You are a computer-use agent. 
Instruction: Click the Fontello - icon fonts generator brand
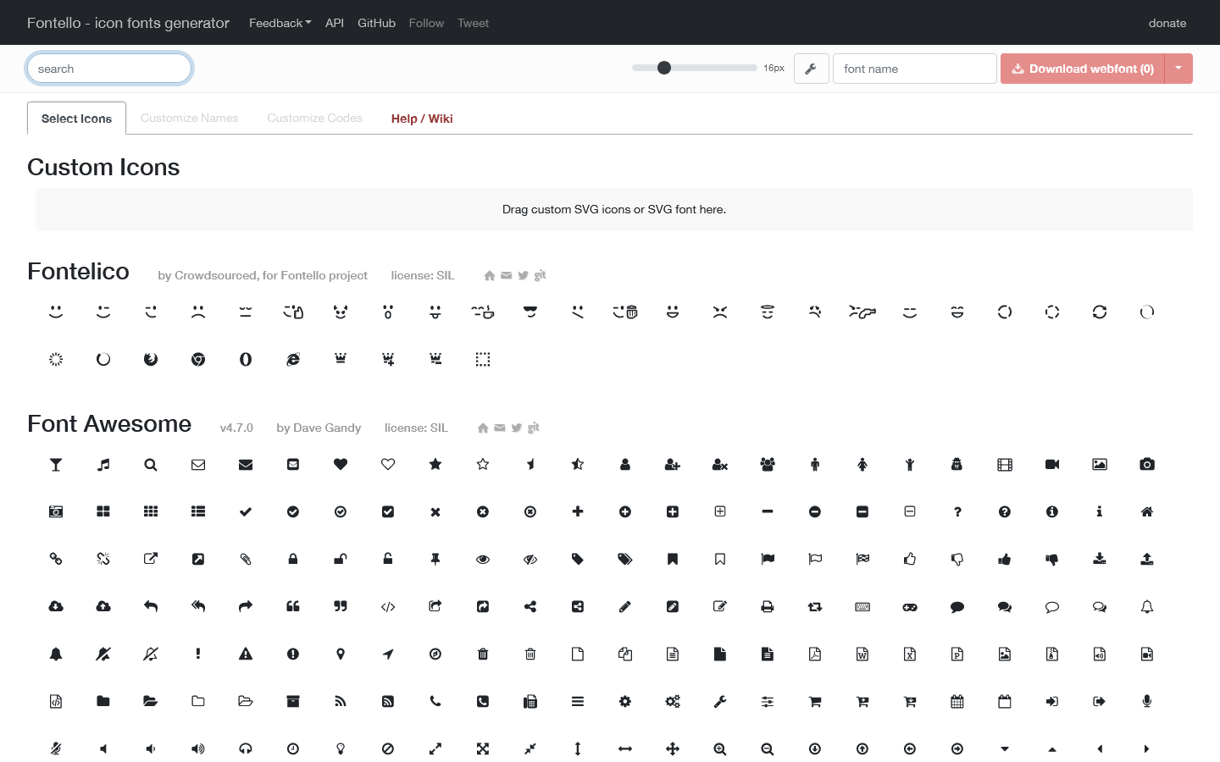pos(128,23)
